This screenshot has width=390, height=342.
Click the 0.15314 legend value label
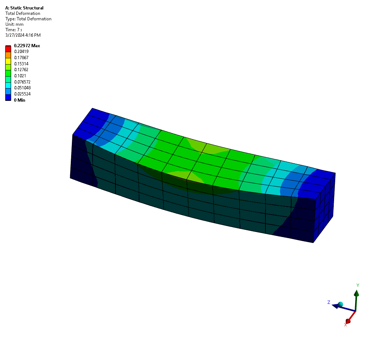coord(21,64)
